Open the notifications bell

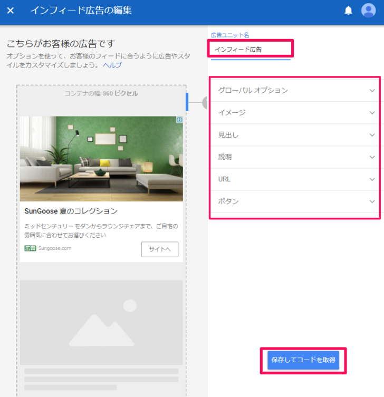tap(348, 11)
